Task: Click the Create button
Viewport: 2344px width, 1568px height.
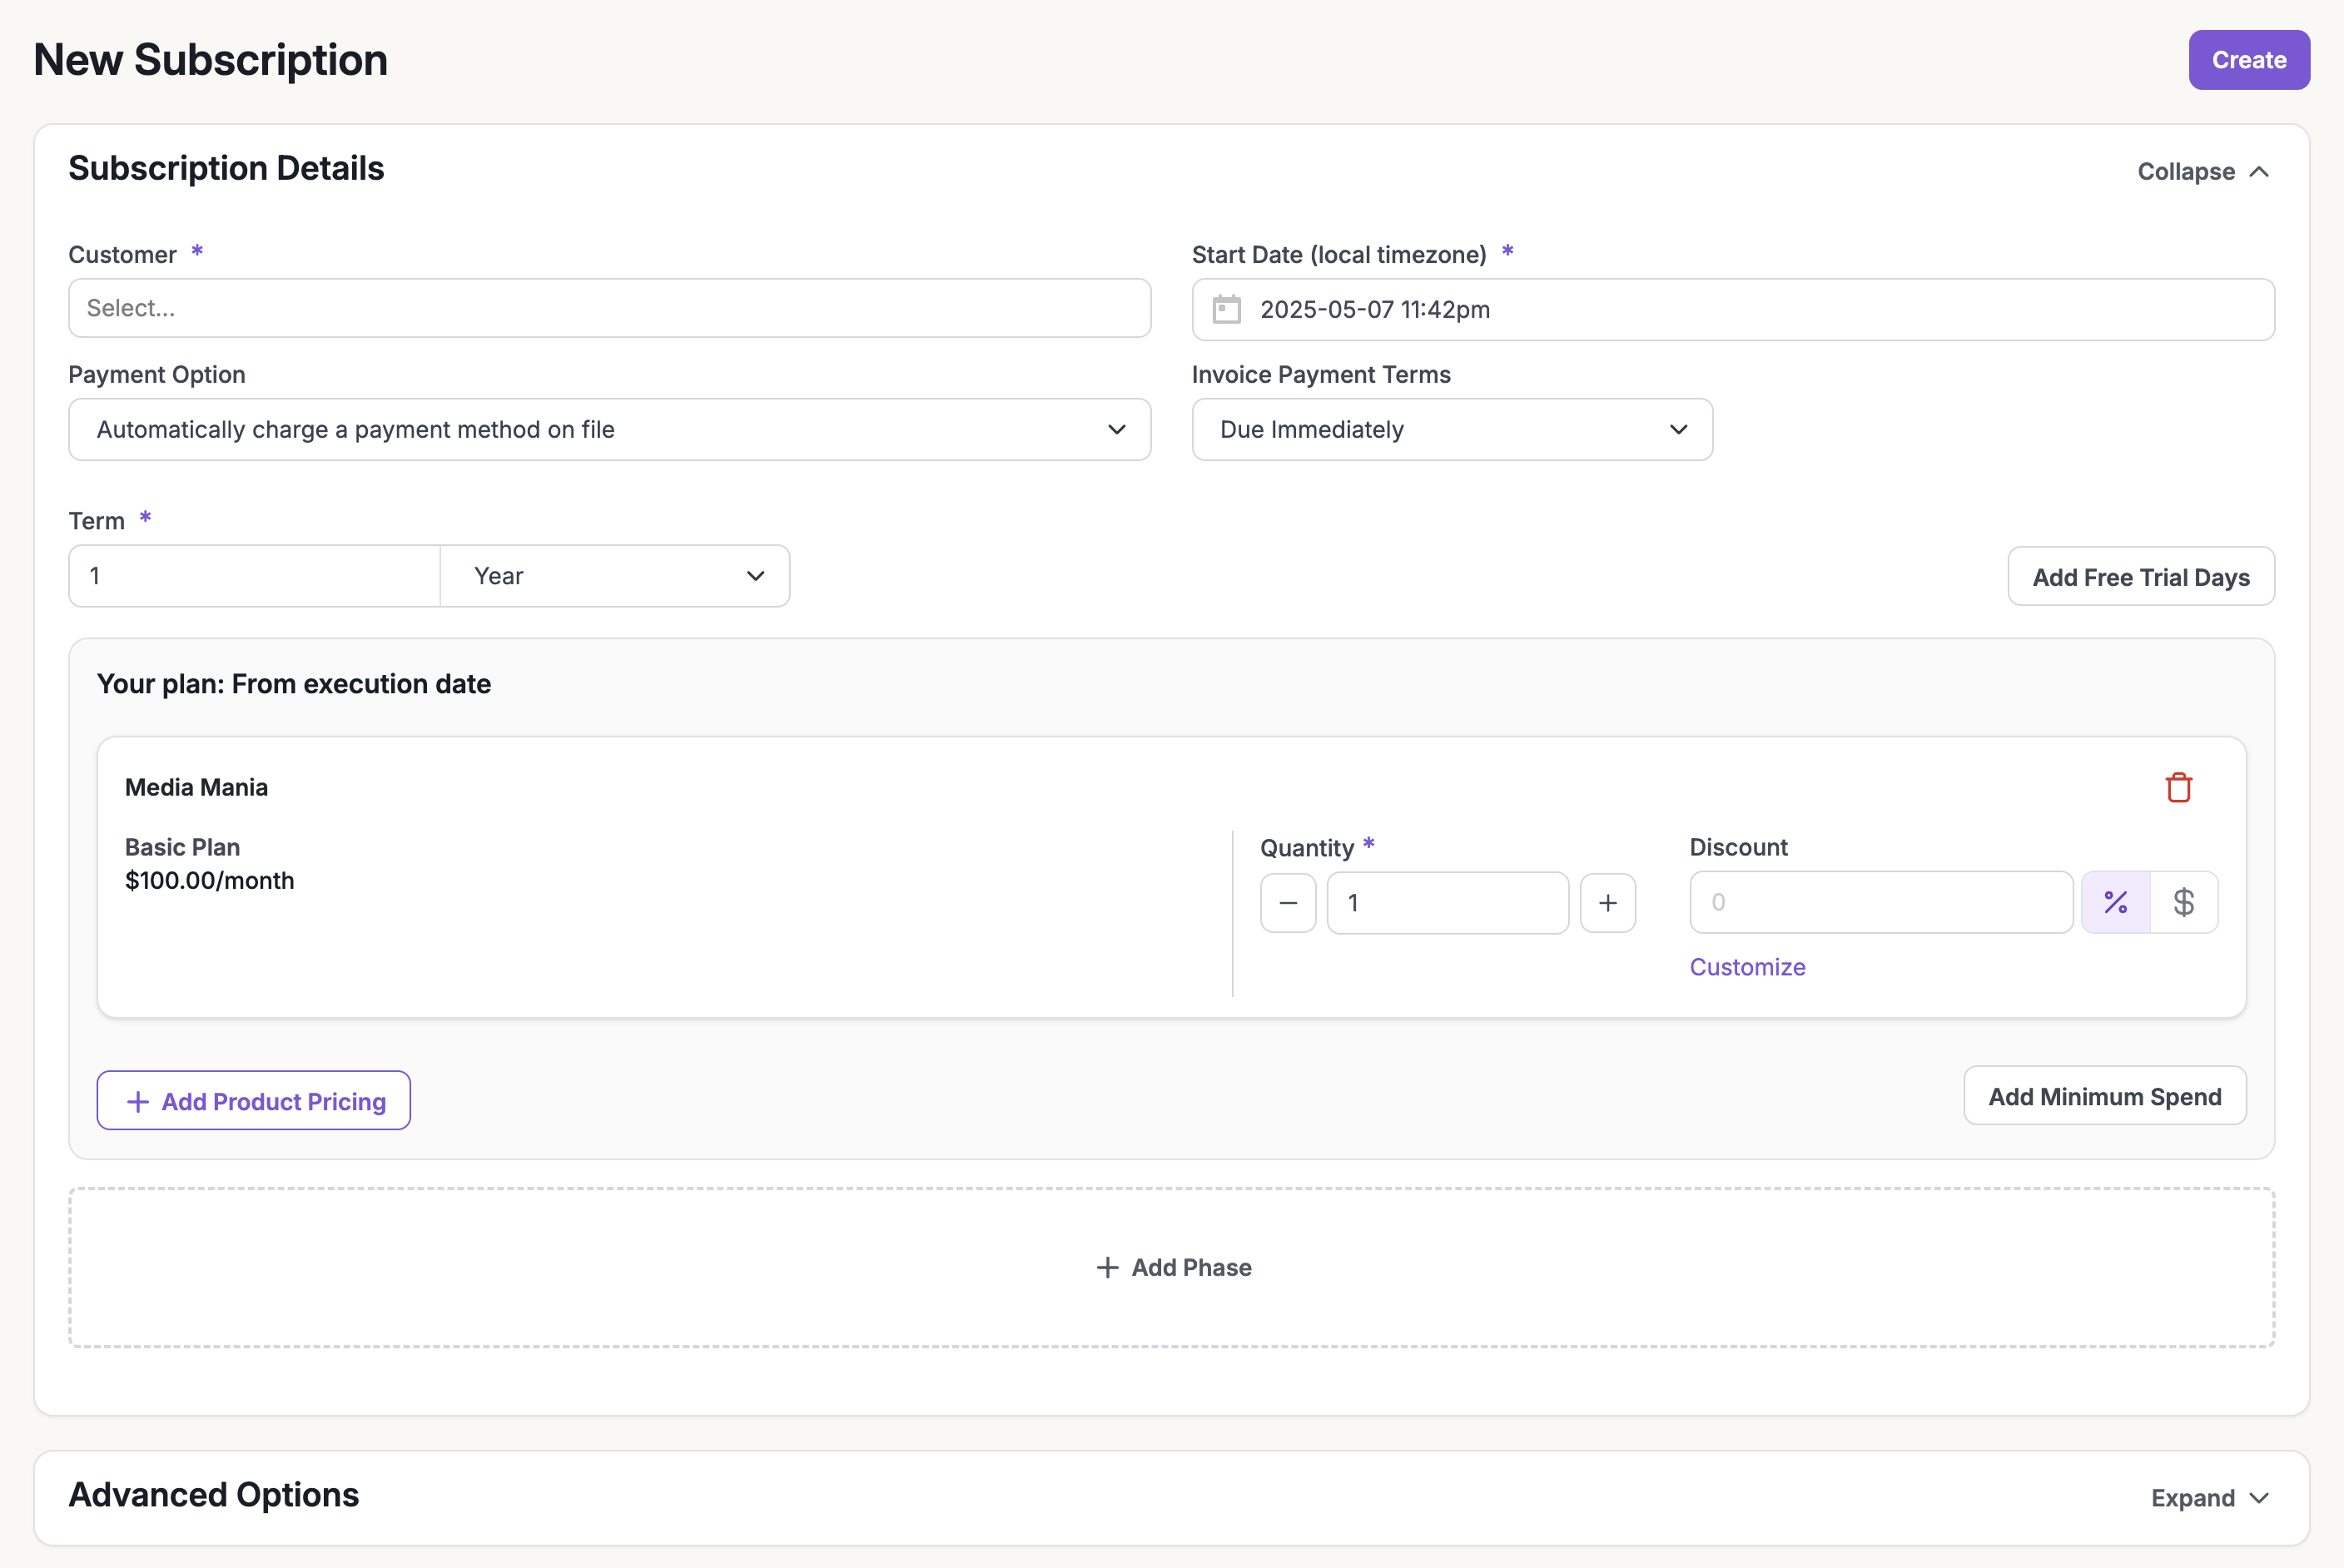Action: (x=2249, y=60)
